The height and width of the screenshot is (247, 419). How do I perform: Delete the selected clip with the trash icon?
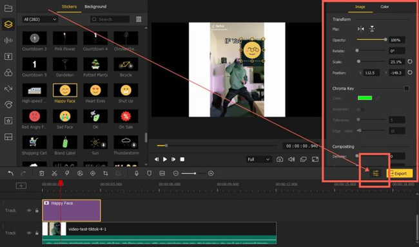42,174
